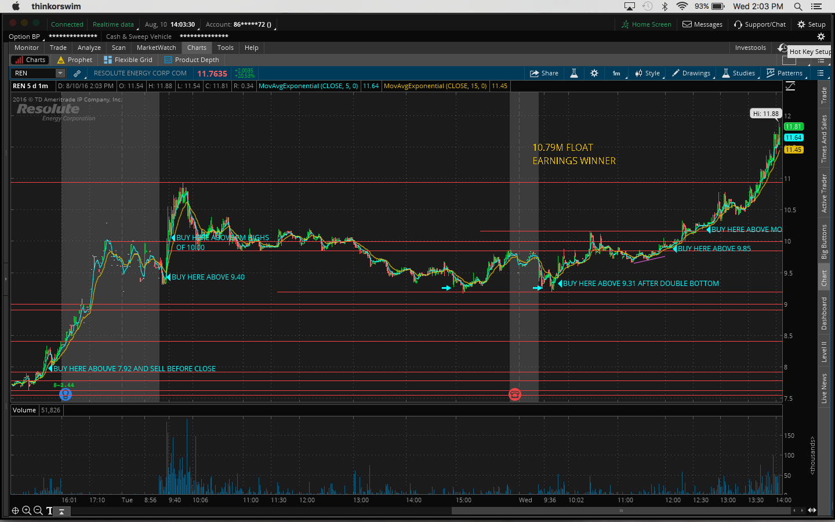This screenshot has width=835, height=522.
Task: Click the collapse-to-top arrow button at bottom
Action: [x=61, y=512]
